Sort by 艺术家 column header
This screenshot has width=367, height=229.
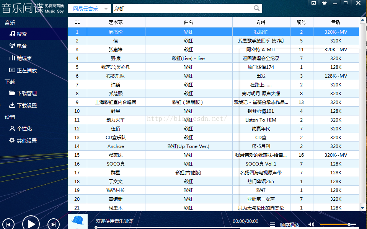[x=116, y=22]
